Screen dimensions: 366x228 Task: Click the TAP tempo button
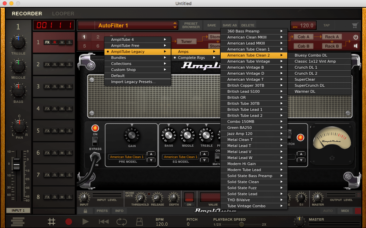click(x=326, y=25)
